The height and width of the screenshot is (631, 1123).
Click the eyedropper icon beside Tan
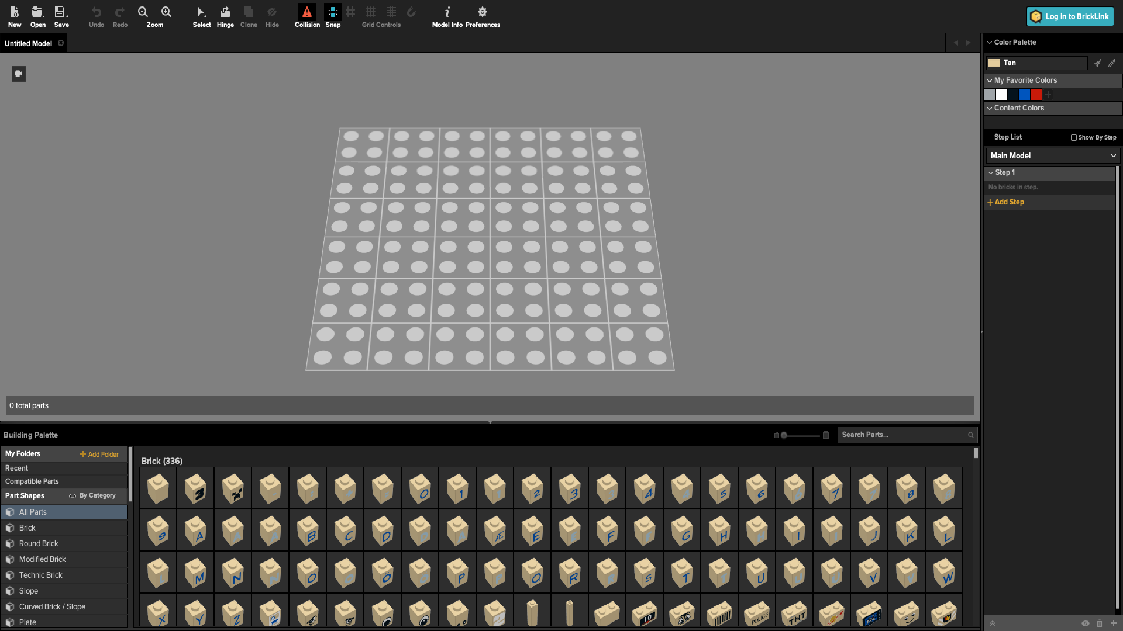click(1112, 63)
